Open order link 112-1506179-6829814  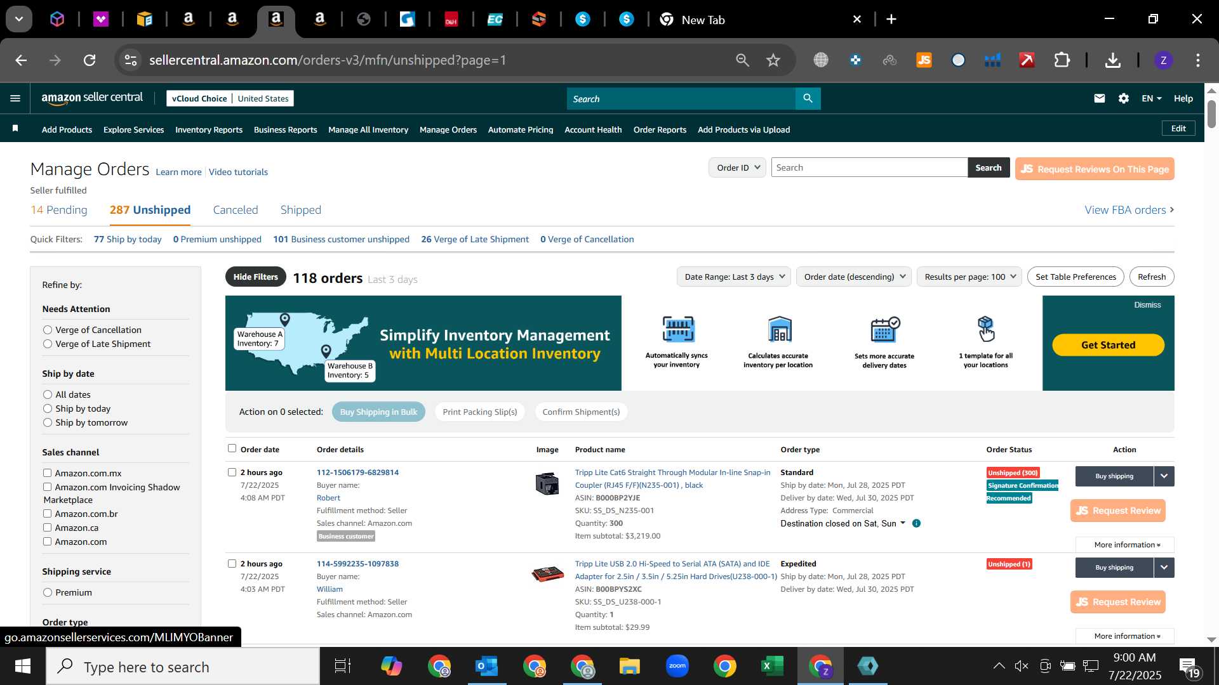tap(357, 472)
